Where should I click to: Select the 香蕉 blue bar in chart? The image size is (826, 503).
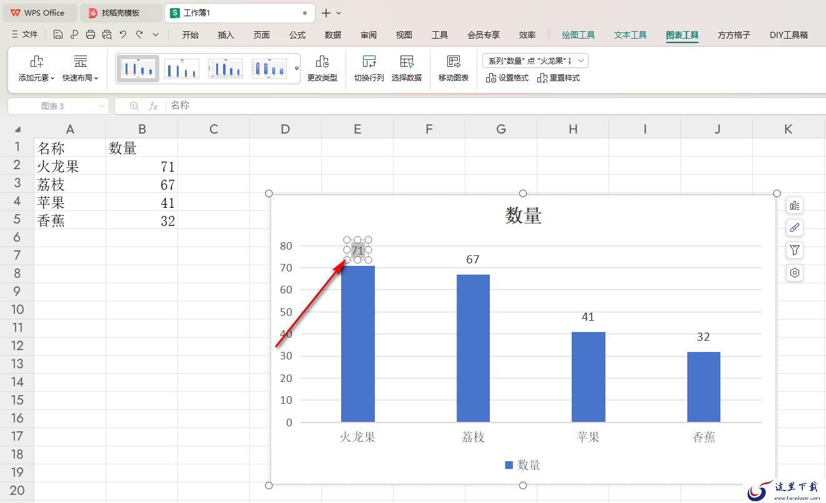tap(704, 387)
